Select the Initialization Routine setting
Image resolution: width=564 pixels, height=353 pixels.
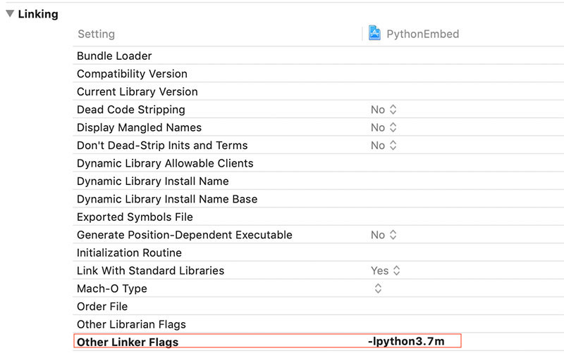click(x=129, y=253)
